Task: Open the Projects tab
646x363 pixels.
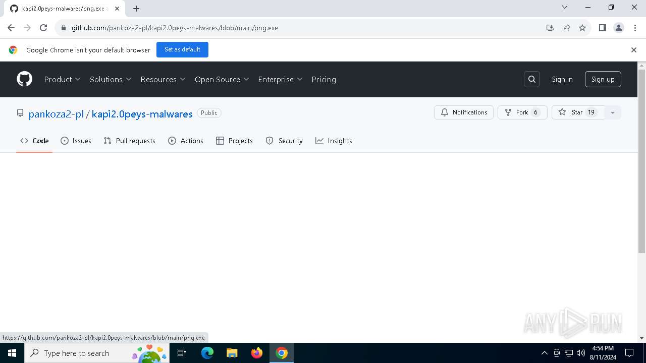Action: [x=234, y=141]
